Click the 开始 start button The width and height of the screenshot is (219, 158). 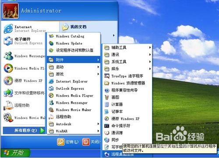point(15,153)
